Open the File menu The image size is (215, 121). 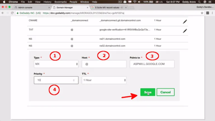(x=23, y=2)
